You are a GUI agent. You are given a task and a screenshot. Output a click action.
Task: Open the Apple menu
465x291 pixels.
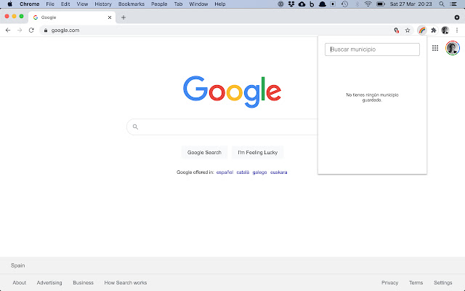click(x=9, y=4)
